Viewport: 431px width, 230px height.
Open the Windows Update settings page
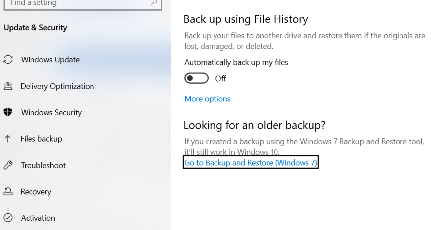(50, 60)
